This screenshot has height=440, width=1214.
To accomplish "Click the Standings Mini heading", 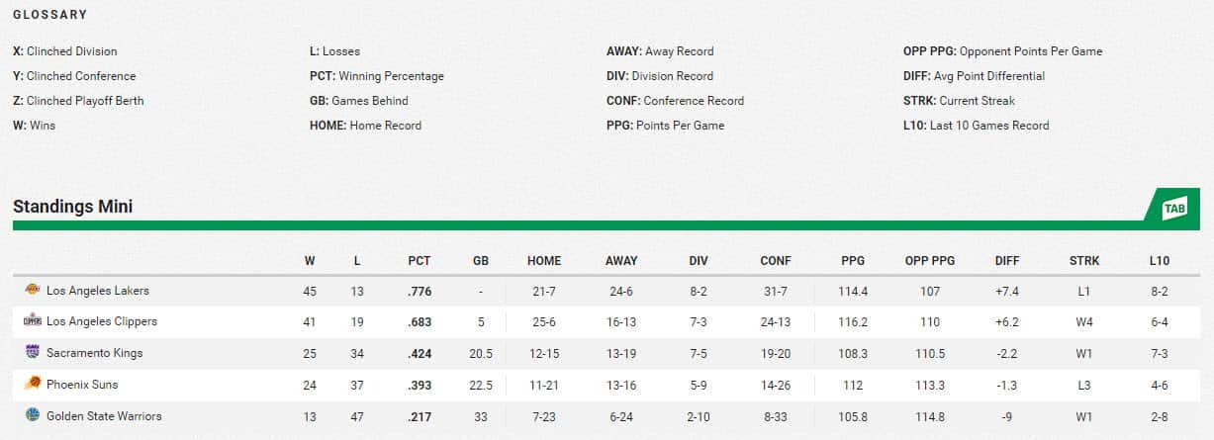I will pos(73,207).
